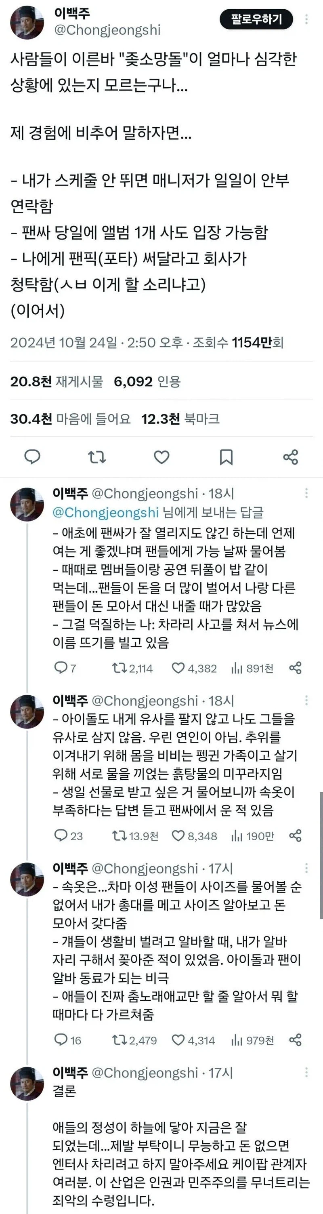Reply to the main tweet

(32, 456)
